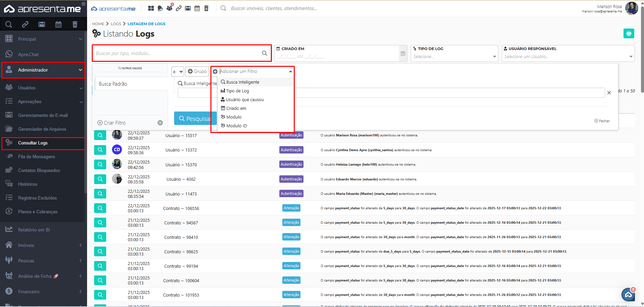Click the Grupo button
Viewport: 644px width, 307px height.
(197, 72)
